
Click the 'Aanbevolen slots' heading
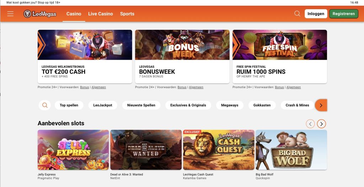click(61, 123)
